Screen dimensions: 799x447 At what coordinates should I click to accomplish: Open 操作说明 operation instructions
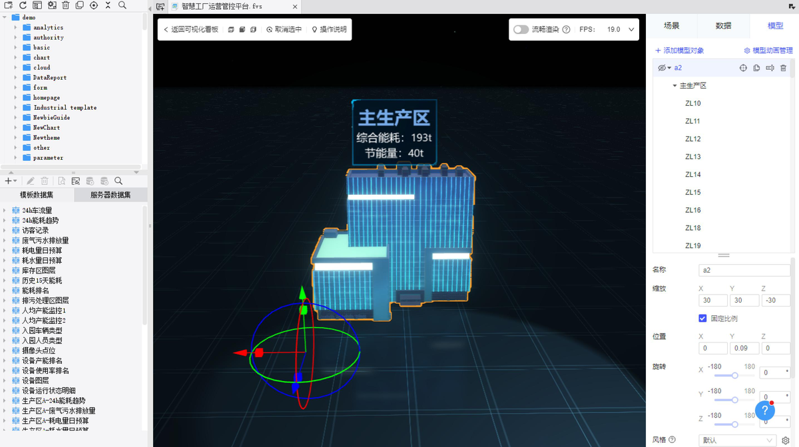[329, 29]
